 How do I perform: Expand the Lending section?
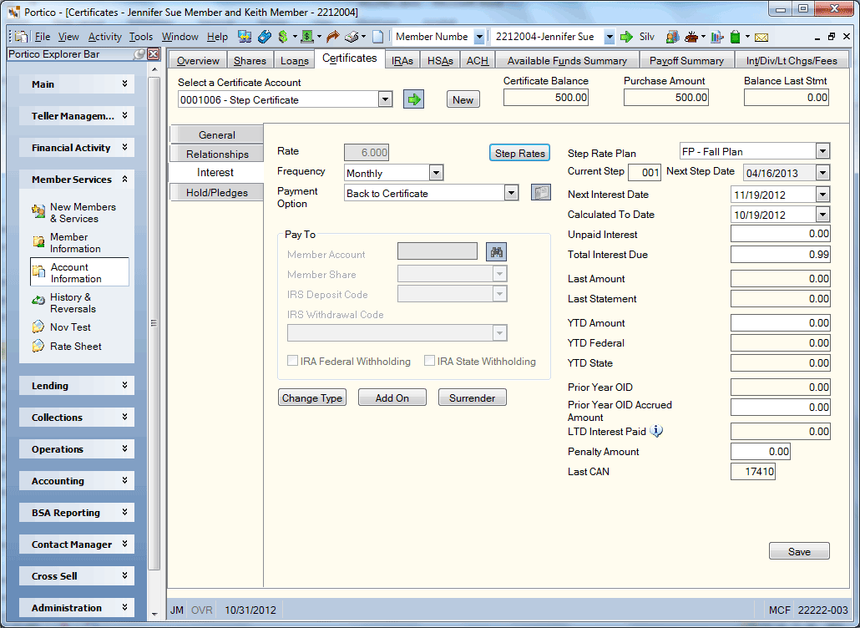[77, 386]
